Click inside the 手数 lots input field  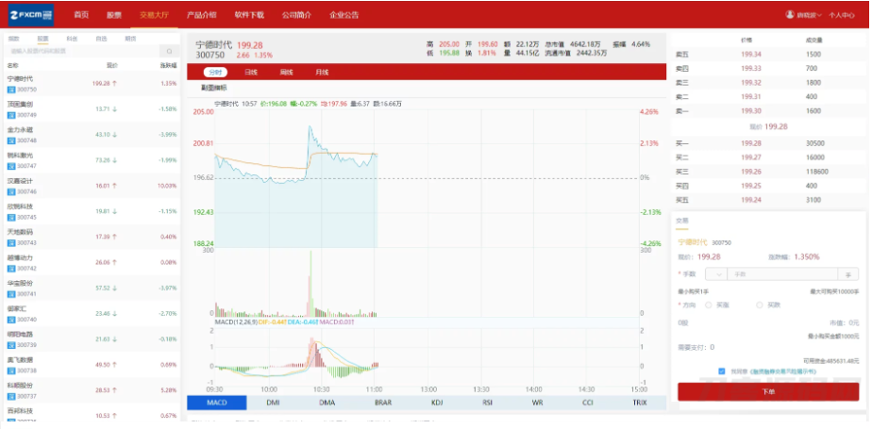click(x=782, y=274)
